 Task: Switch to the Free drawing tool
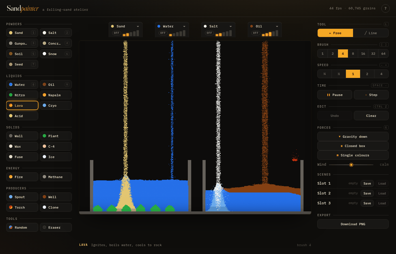335,33
